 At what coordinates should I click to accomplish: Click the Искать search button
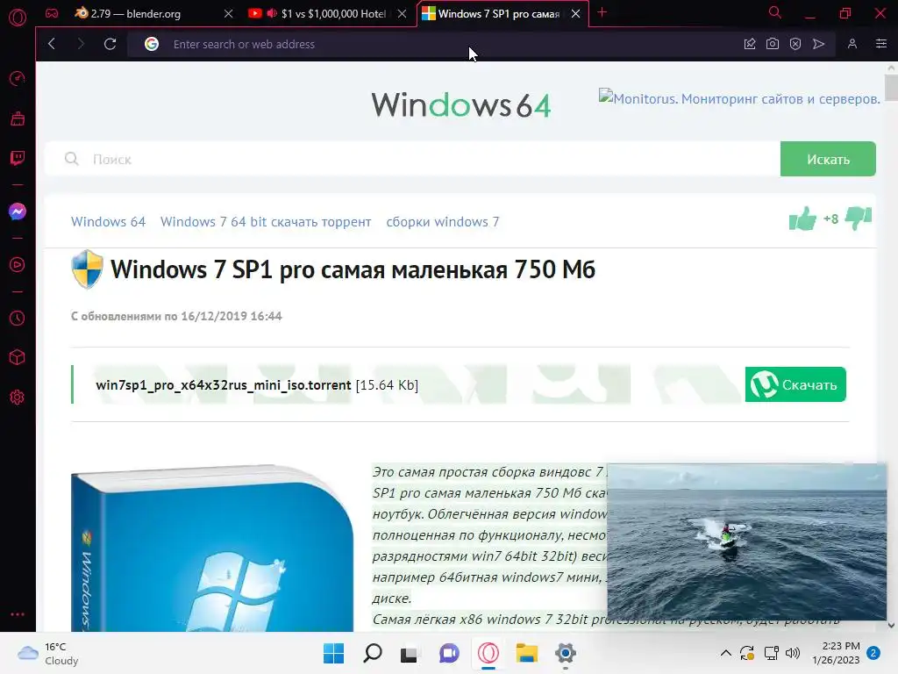[x=828, y=159]
